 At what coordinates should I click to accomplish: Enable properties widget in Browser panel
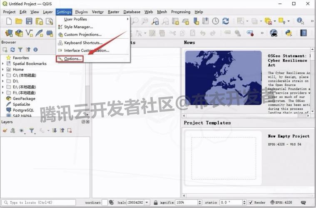[x=35, y=50]
